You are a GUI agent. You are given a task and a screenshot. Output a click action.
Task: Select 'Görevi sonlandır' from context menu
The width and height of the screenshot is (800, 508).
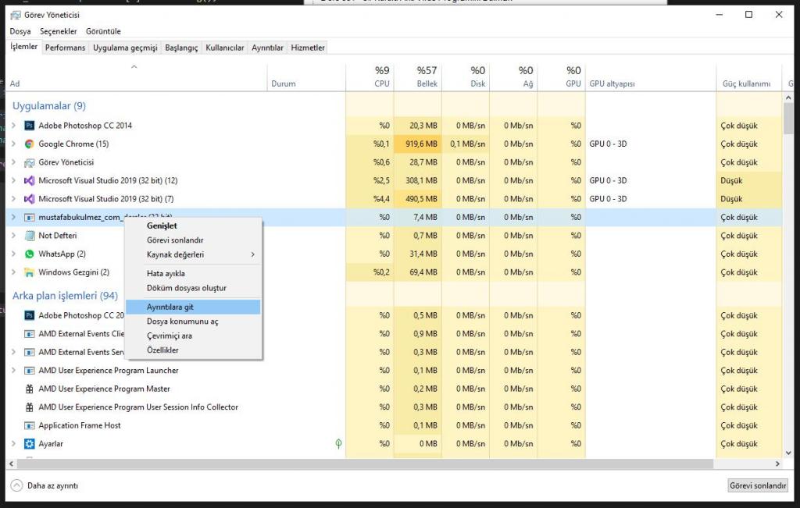175,240
